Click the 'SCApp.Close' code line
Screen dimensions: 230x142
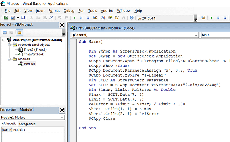click(x=102, y=119)
